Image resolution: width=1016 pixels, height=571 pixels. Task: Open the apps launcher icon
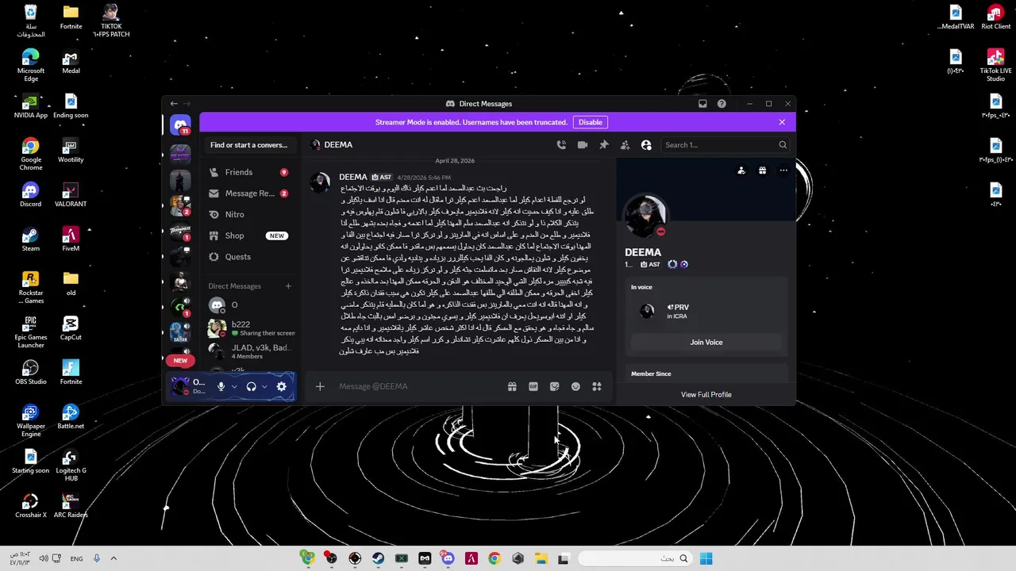click(x=597, y=386)
